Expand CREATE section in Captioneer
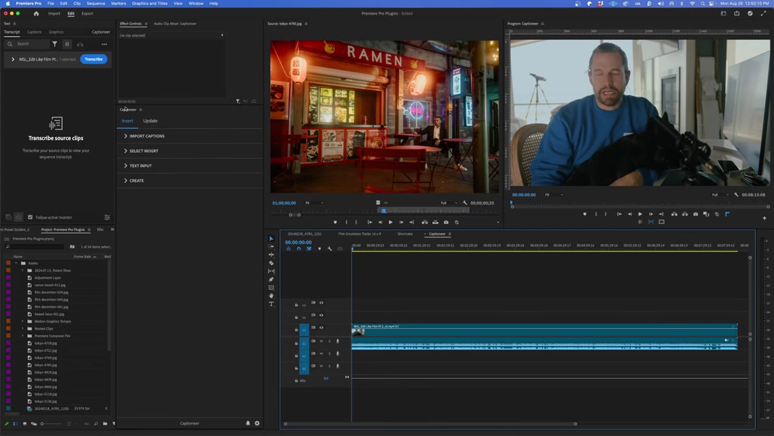This screenshot has width=774, height=436. (x=137, y=181)
